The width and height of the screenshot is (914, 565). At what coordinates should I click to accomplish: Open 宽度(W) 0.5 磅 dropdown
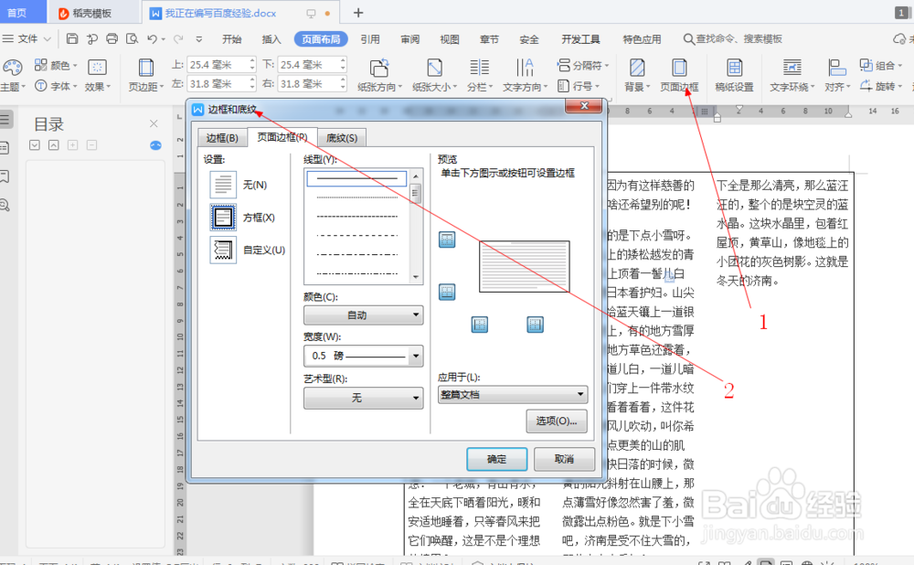[363, 356]
